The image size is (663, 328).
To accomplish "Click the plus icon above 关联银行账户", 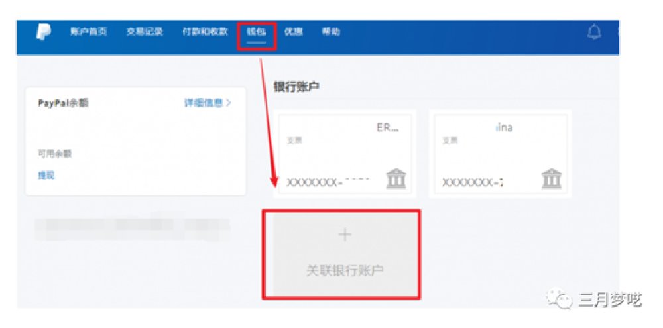I will tap(345, 235).
